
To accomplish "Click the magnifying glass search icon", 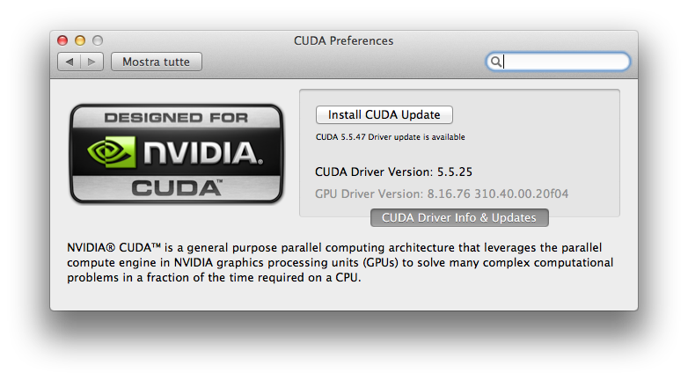I will point(496,62).
